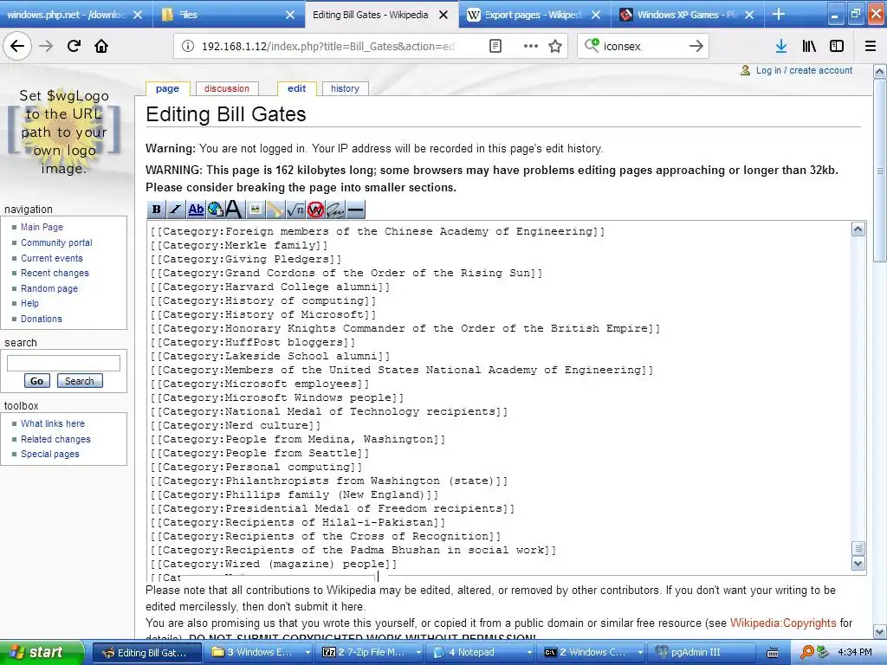The image size is (887, 665).
Task: Insert nowiki tag with crossed W icon
Action: [315, 210]
